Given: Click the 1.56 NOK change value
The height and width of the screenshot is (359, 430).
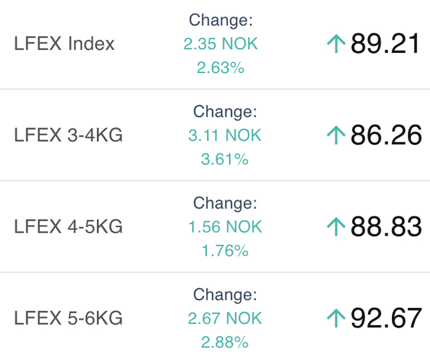Looking at the screenshot, I should click(225, 227).
